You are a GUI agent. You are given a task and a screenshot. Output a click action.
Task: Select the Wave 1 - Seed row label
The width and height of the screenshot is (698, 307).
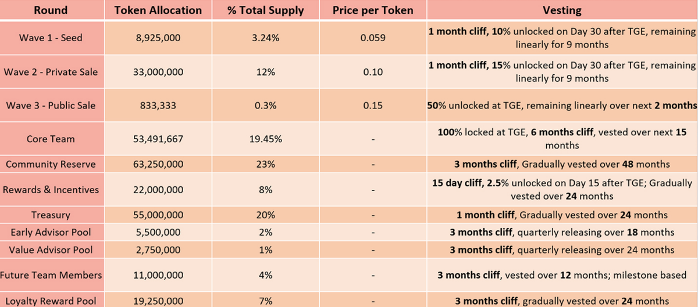(x=51, y=38)
